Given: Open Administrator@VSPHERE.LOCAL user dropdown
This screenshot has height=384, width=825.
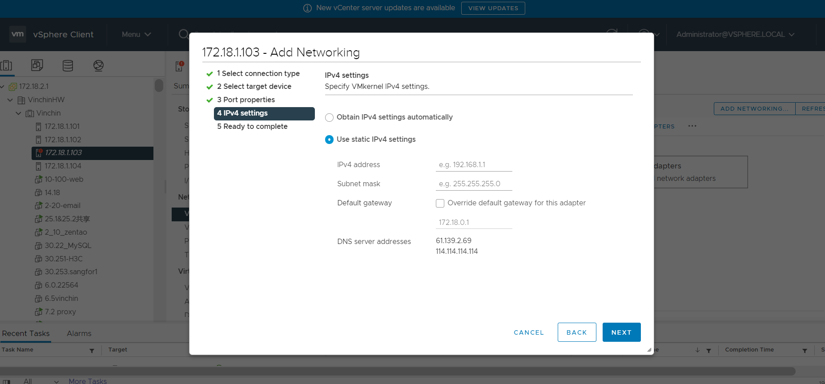Looking at the screenshot, I should [x=735, y=34].
